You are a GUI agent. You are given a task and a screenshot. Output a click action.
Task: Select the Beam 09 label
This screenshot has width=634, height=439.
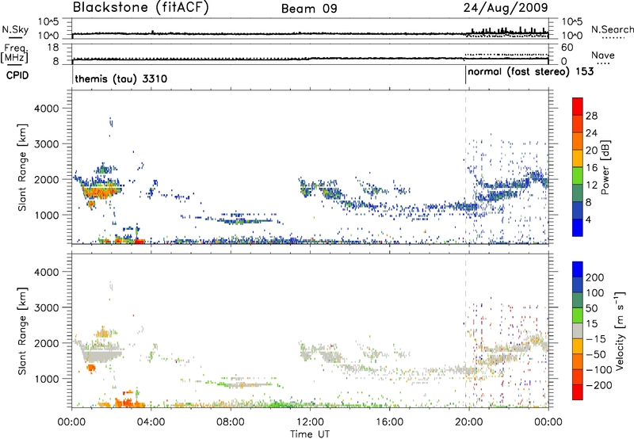[309, 9]
